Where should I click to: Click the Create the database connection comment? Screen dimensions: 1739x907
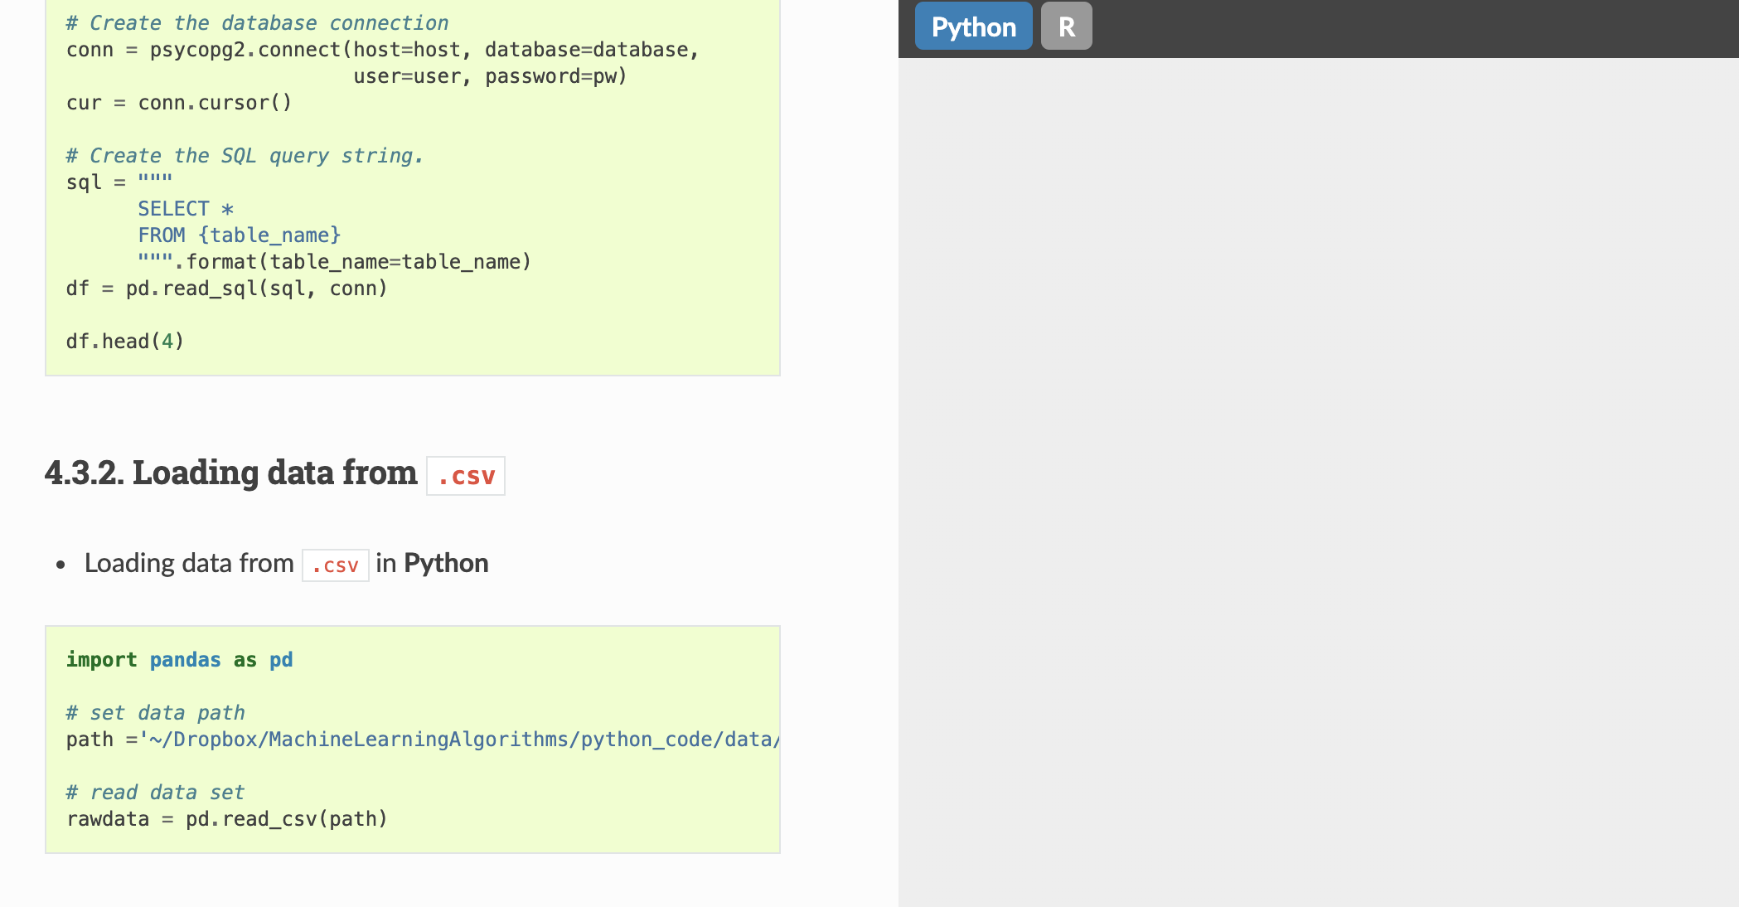257,23
